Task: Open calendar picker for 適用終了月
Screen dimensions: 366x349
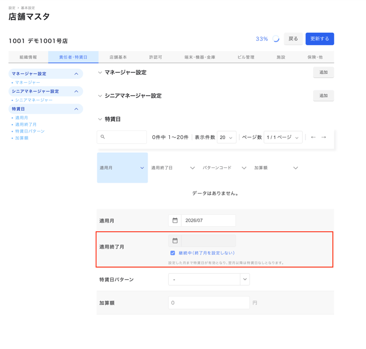Action: 175,240
